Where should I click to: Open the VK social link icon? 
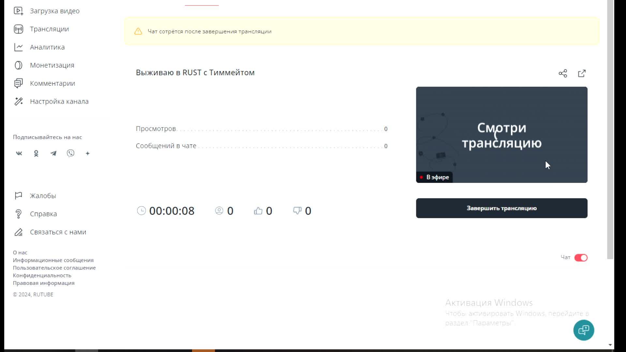point(19,154)
